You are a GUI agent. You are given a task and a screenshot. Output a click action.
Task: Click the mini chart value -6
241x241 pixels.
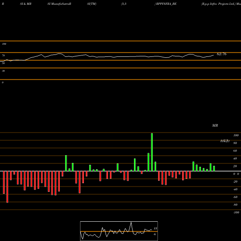click(x=155, y=234)
